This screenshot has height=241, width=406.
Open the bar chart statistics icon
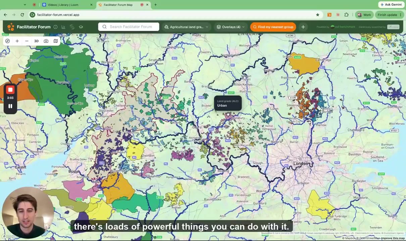point(63,27)
